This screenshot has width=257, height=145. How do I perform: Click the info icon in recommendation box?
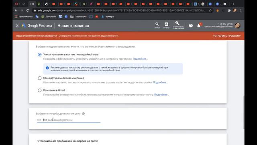[x=47, y=68]
